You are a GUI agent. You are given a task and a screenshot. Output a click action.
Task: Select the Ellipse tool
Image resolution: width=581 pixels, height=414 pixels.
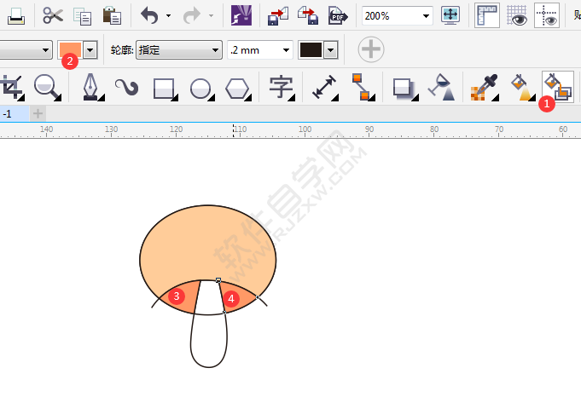[200, 87]
